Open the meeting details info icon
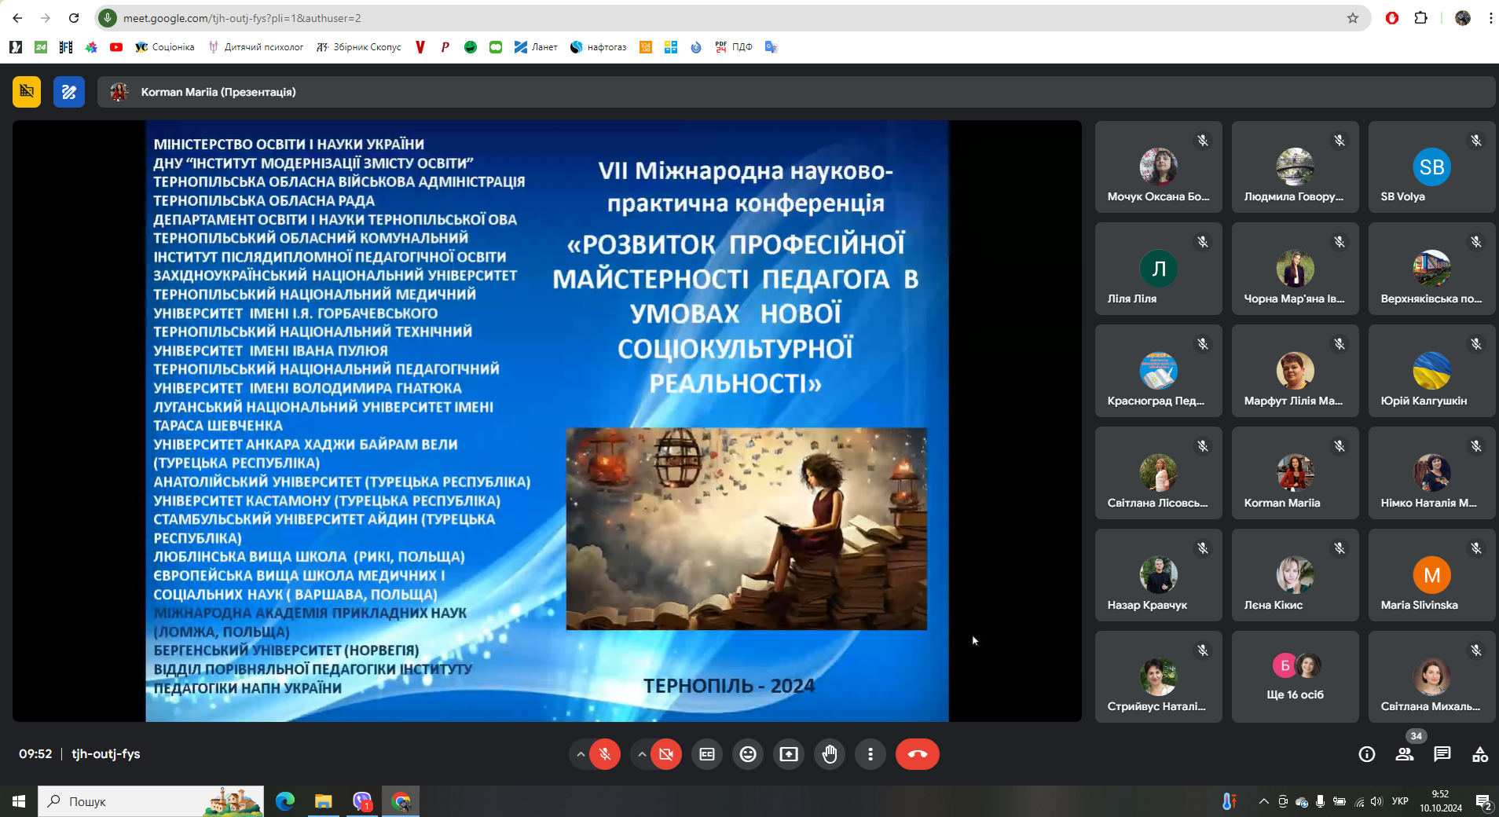Screen dimensions: 1499x817 tap(1366, 754)
